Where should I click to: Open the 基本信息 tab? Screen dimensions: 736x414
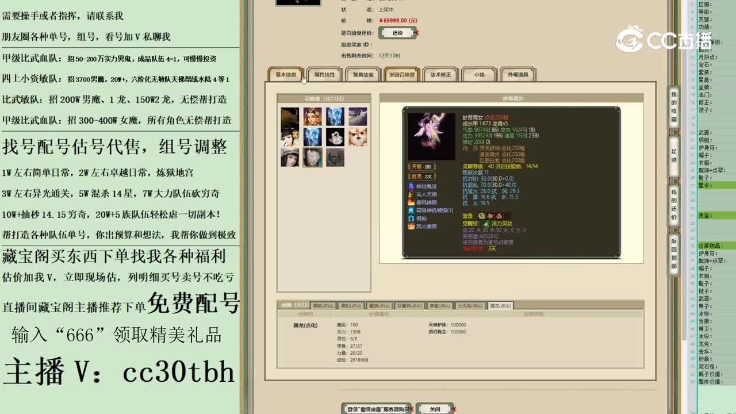pyautogui.click(x=286, y=75)
